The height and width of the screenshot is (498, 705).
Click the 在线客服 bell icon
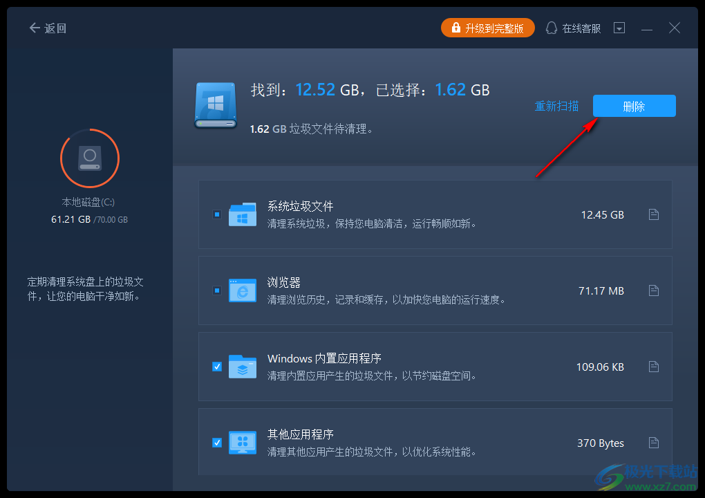point(551,28)
